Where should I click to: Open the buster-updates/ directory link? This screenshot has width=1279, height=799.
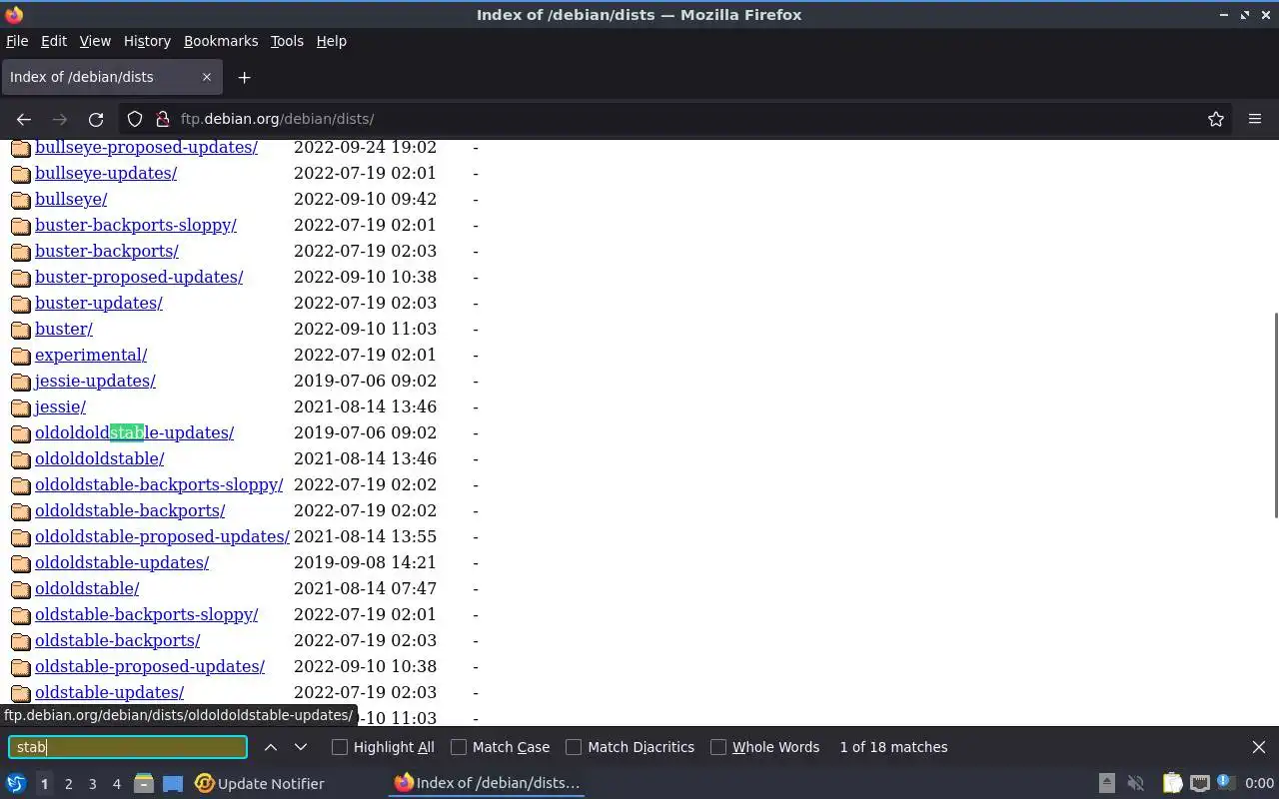(x=99, y=303)
